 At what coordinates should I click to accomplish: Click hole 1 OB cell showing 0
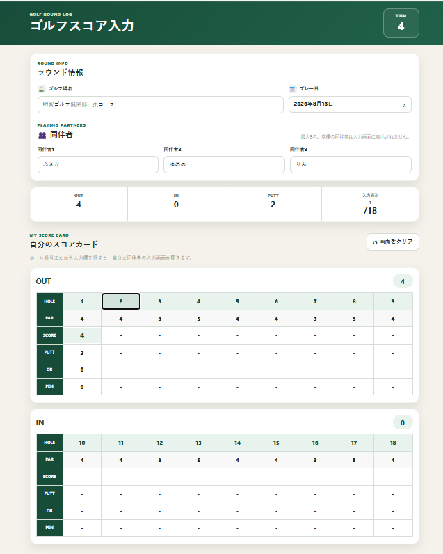[x=82, y=370]
